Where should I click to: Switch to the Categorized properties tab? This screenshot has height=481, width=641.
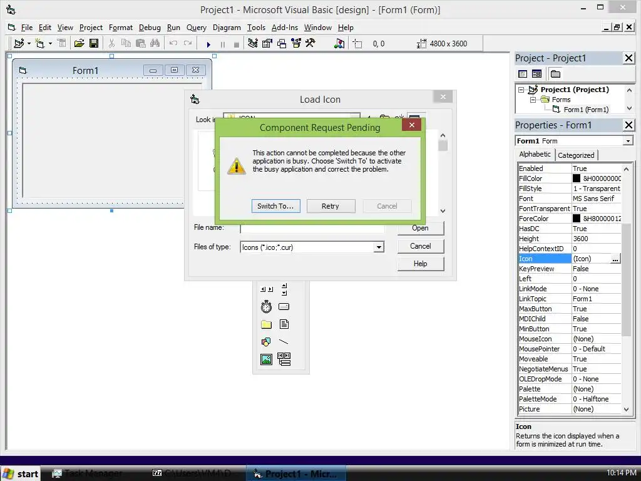click(576, 155)
